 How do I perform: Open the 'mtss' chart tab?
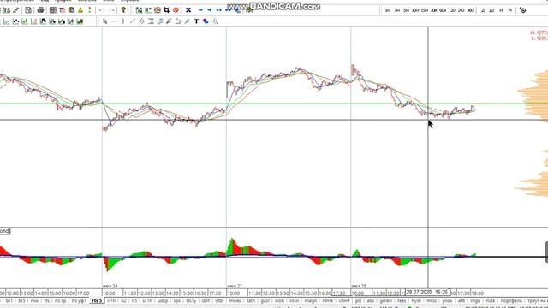pos(432,300)
